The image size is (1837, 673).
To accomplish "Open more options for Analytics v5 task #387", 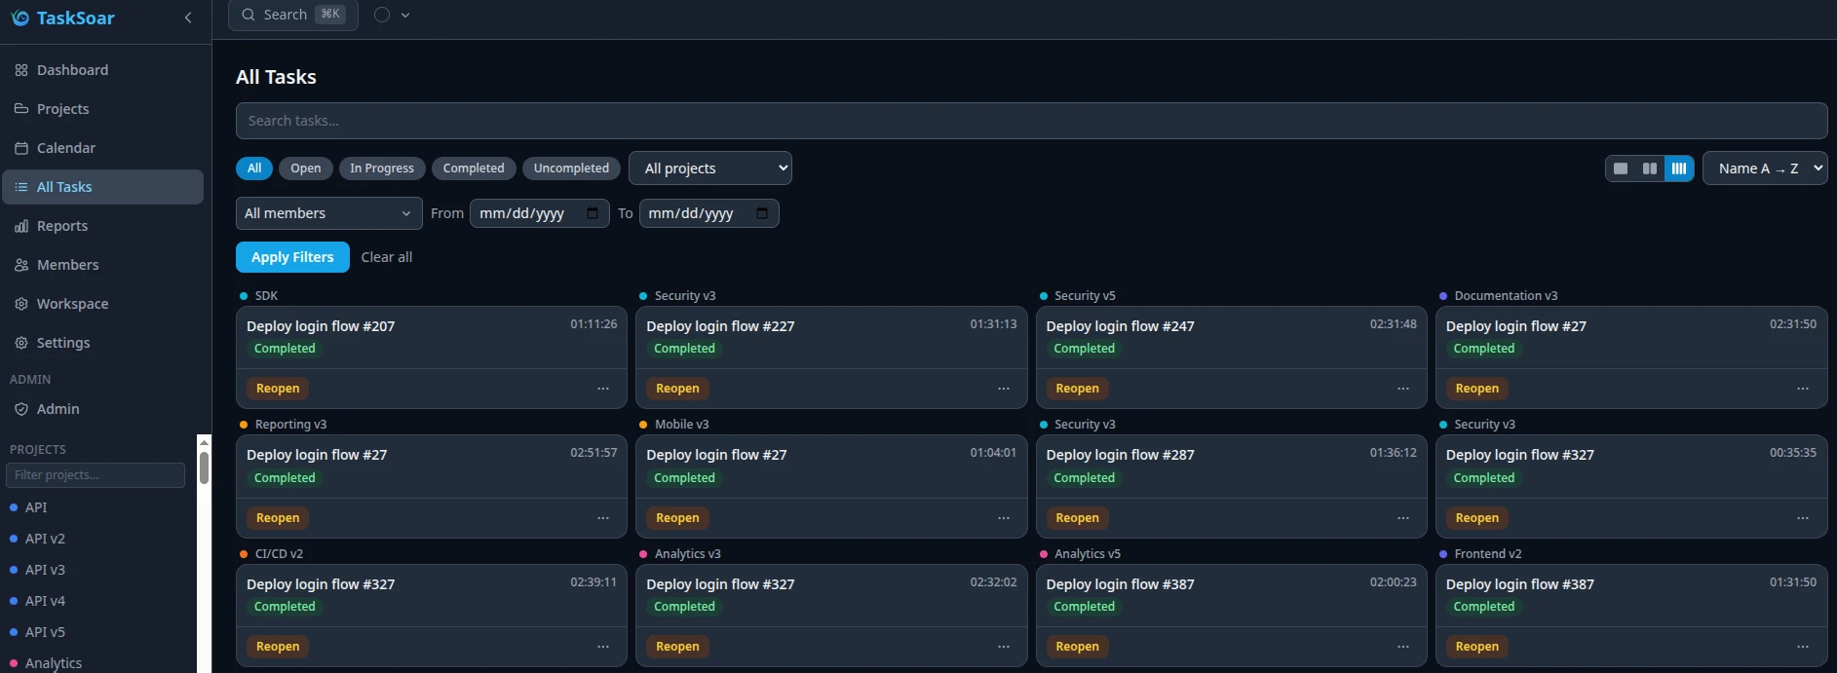I will point(1403,647).
